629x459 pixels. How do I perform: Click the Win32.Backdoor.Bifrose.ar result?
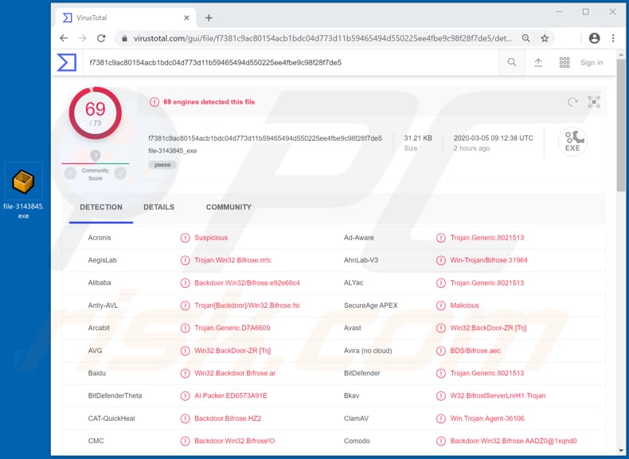pyautogui.click(x=235, y=373)
